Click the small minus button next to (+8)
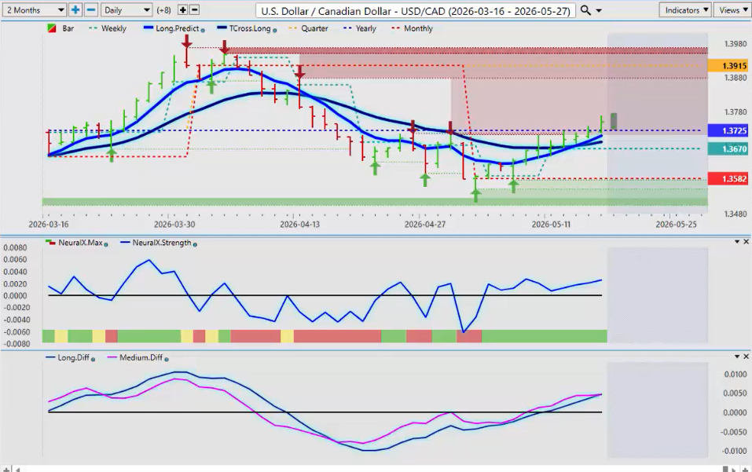The image size is (752, 472). [x=195, y=9]
